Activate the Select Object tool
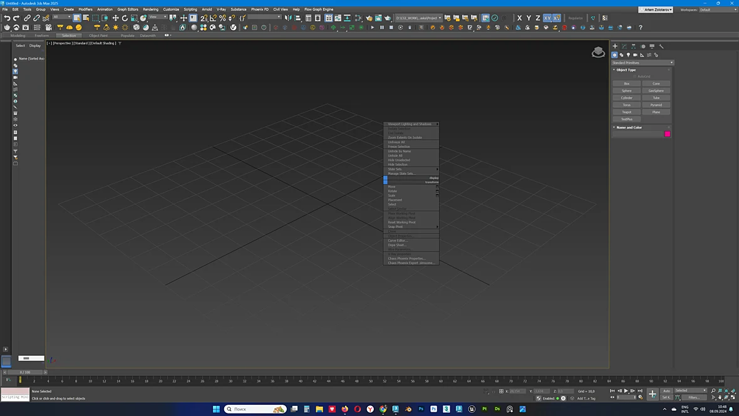The image size is (739, 416). point(77,18)
